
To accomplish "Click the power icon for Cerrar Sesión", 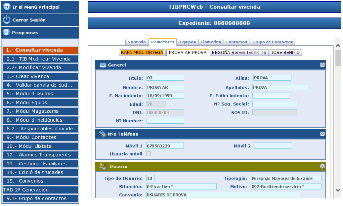I will 7,20.
